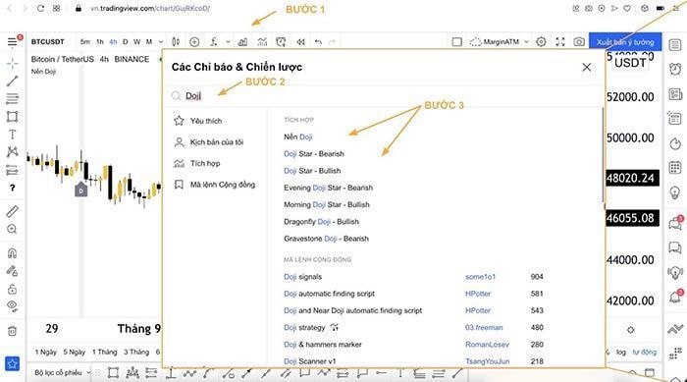Select the trend line drawing tool
Image resolution: width=687 pixels, height=382 pixels.
12,81
